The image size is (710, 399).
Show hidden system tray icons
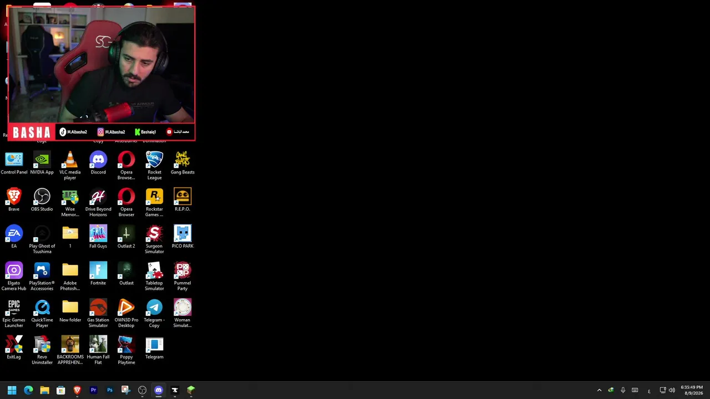click(x=599, y=390)
